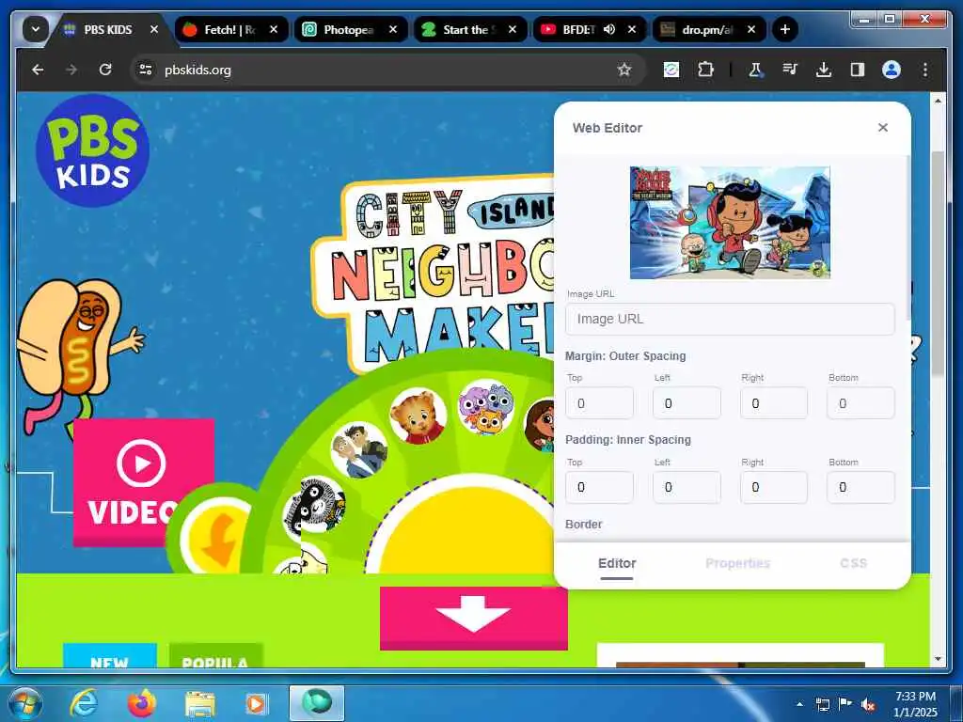The height and width of the screenshot is (722, 963).
Task: Click the Image URL input field
Action: [730, 320]
